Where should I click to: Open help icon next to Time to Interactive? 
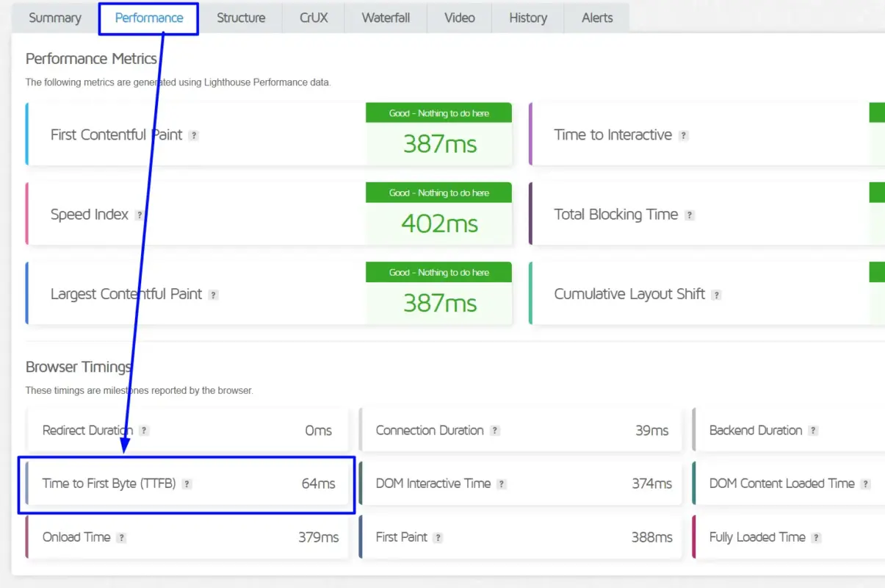(684, 135)
